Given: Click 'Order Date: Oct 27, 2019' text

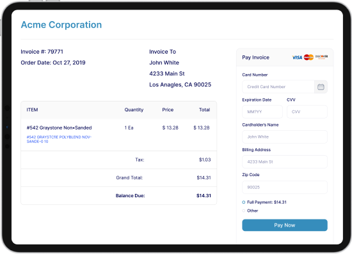Looking at the screenshot, I should (x=53, y=63).
